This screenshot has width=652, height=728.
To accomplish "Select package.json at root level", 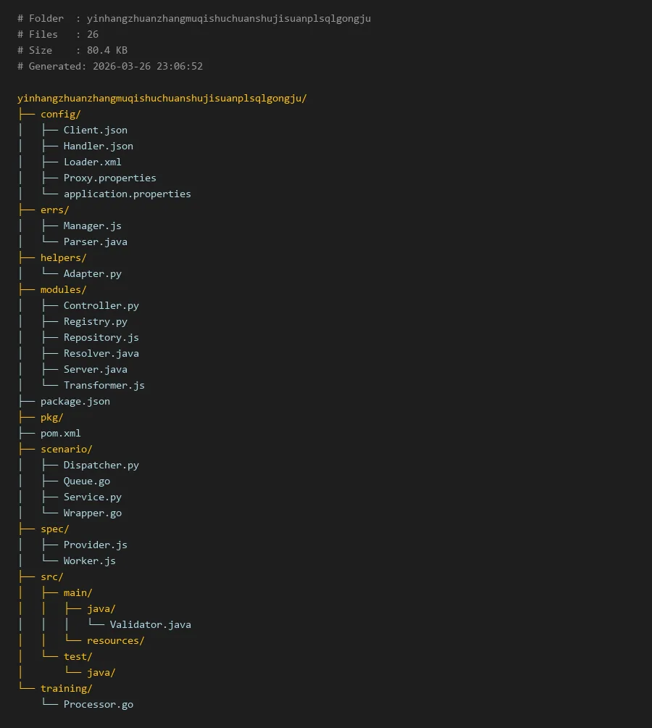I will click(x=75, y=402).
